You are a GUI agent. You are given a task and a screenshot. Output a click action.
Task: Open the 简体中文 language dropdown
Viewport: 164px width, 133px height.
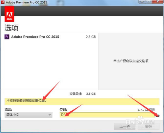coord(29,115)
